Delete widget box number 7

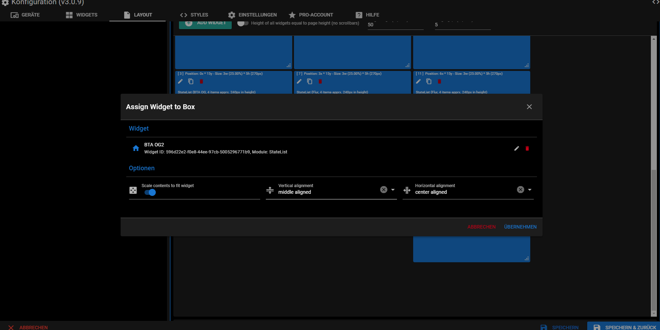320,81
